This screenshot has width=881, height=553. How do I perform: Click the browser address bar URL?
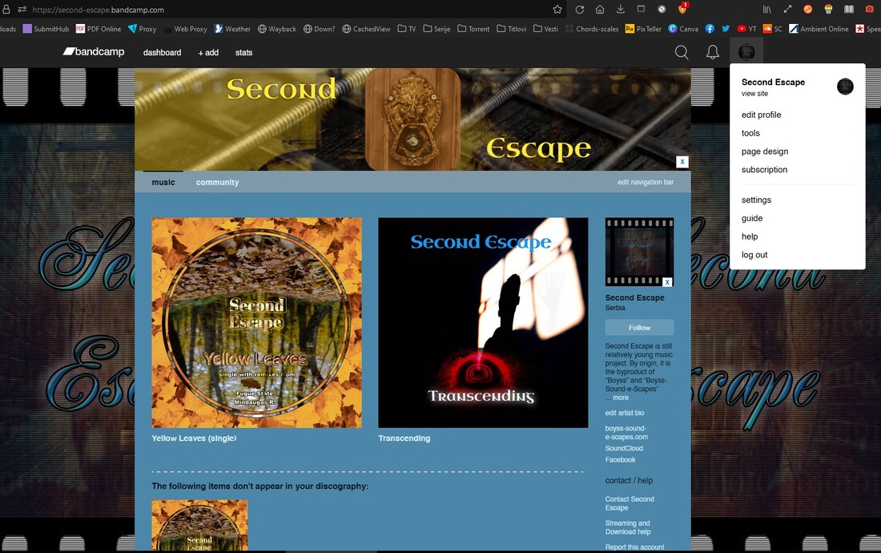click(99, 10)
